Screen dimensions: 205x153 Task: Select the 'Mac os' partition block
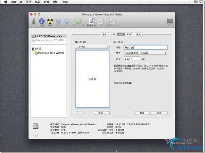[92, 79]
